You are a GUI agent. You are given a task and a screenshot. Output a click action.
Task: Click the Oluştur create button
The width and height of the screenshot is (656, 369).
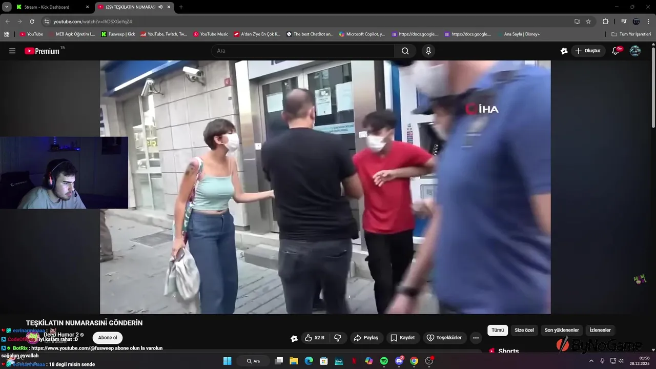588,51
